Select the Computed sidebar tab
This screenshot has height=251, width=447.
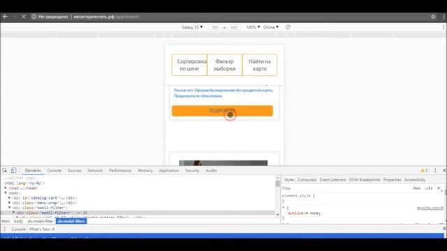click(x=307, y=180)
